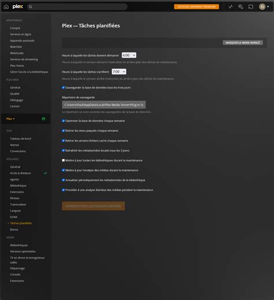Open the user avatar N

click(262, 7)
